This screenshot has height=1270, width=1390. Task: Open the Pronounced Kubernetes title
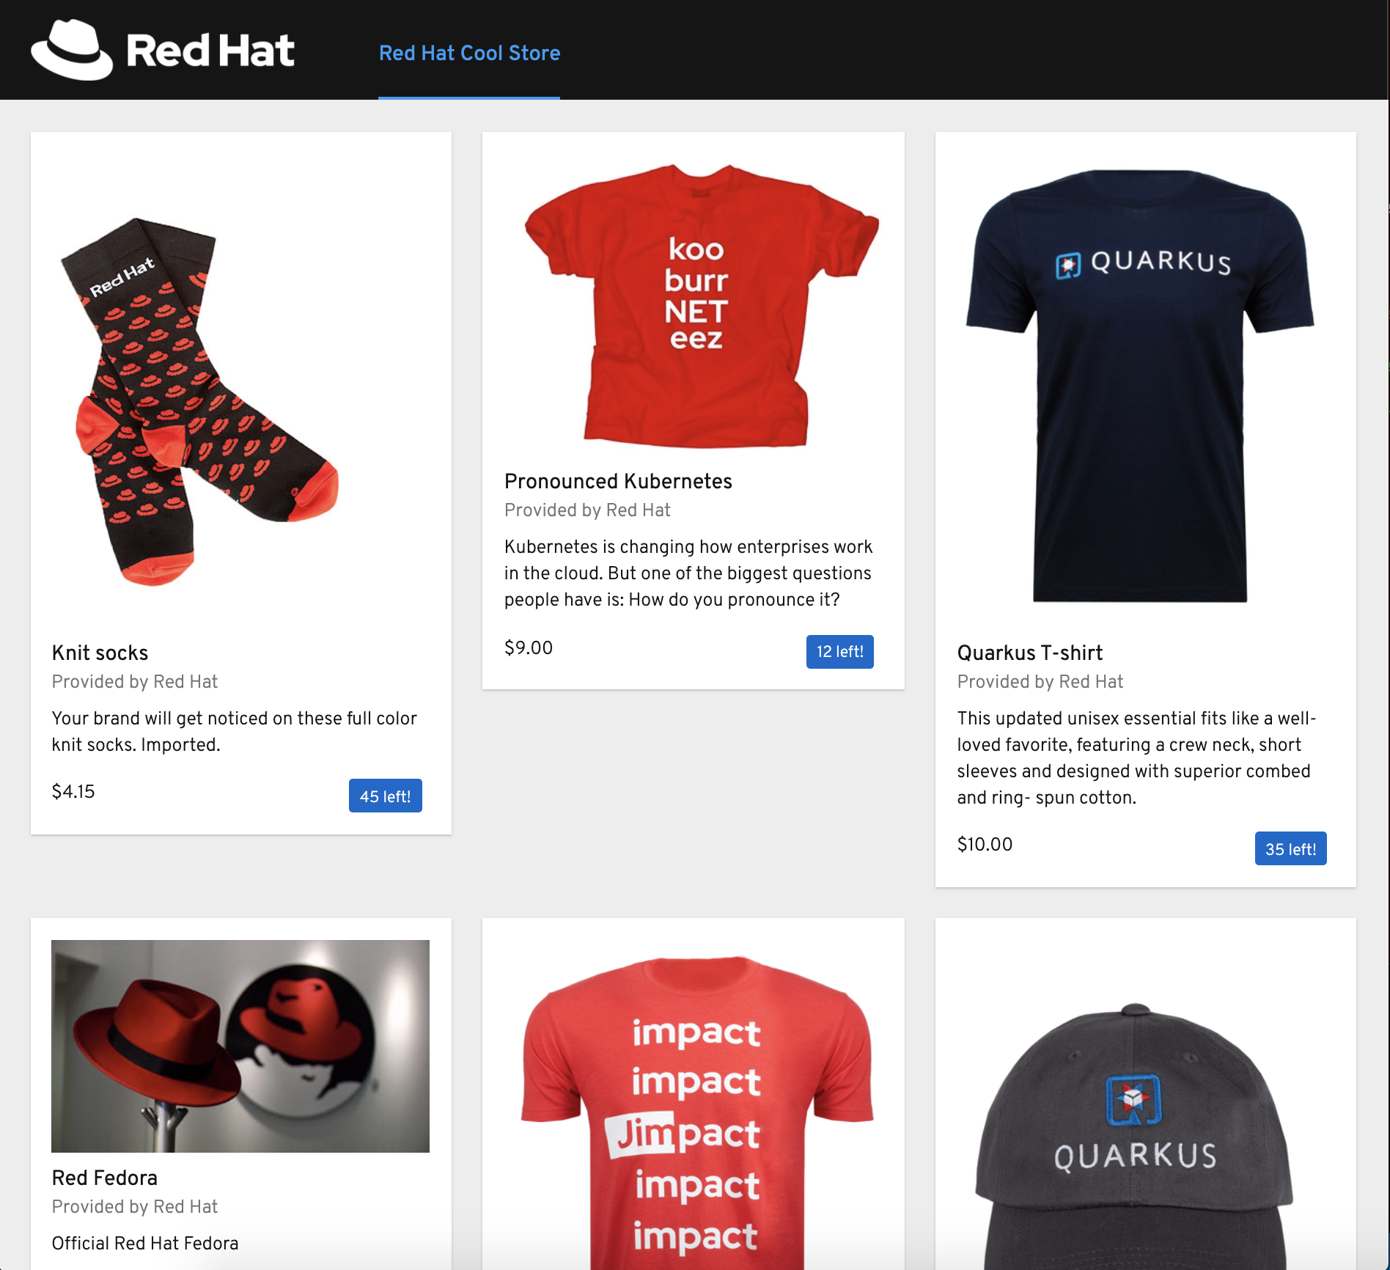pos(618,481)
